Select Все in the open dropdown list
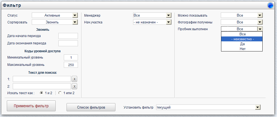Screen dimensions: 277x117 (242, 34)
